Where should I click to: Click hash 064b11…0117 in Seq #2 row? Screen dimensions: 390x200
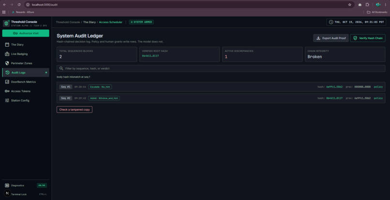point(334,98)
